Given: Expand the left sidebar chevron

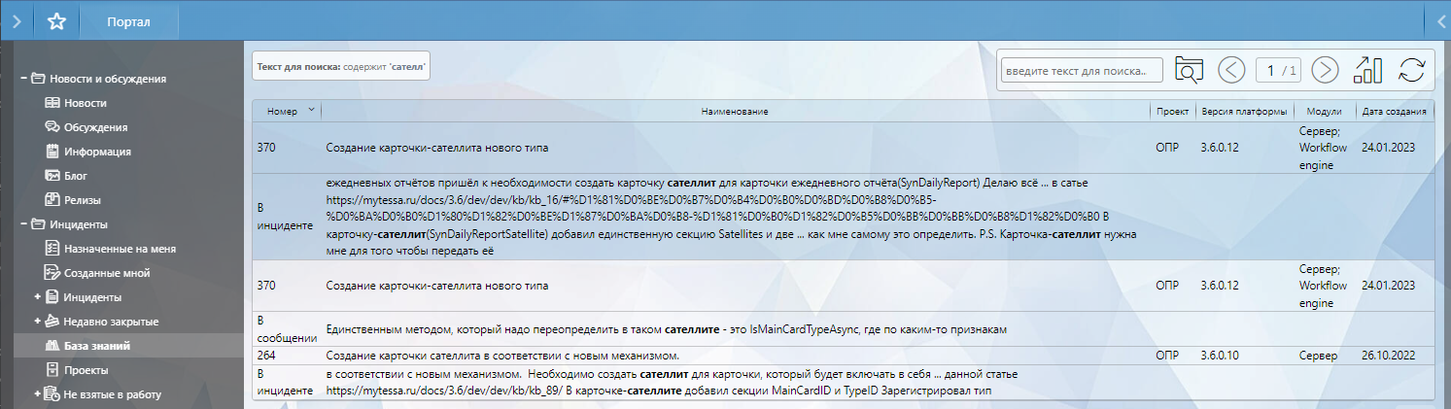Looking at the screenshot, I should coord(17,20).
